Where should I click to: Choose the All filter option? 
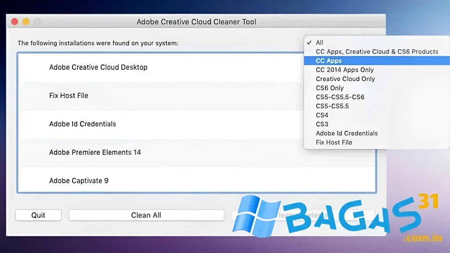coord(377,43)
